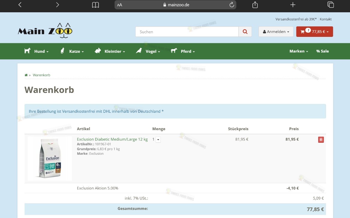The height and width of the screenshot is (218, 350).
Task: Expand the Marken brands menu
Action: [299, 51]
